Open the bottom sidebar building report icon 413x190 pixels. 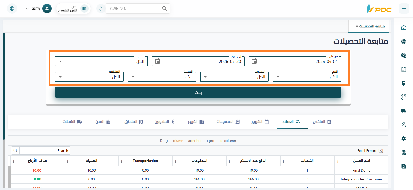pos(404,166)
